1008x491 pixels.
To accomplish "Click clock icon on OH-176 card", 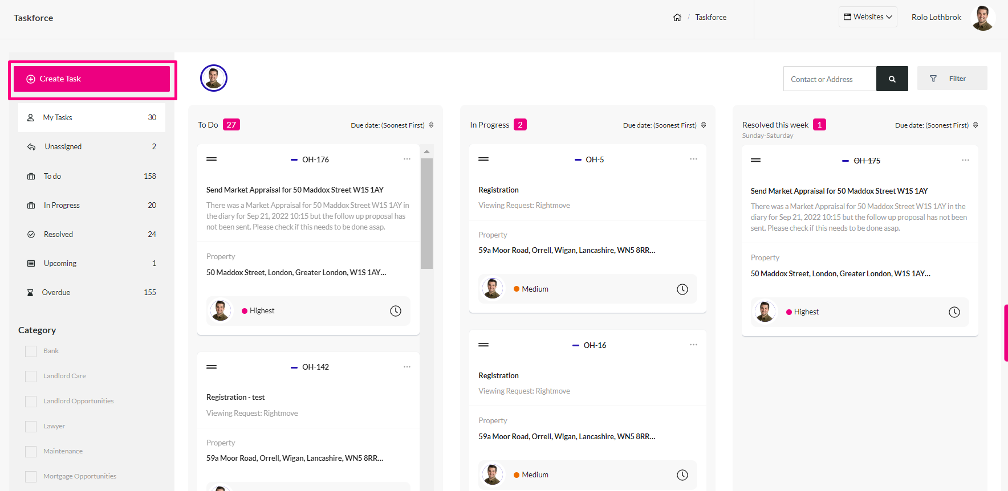I will tap(396, 311).
